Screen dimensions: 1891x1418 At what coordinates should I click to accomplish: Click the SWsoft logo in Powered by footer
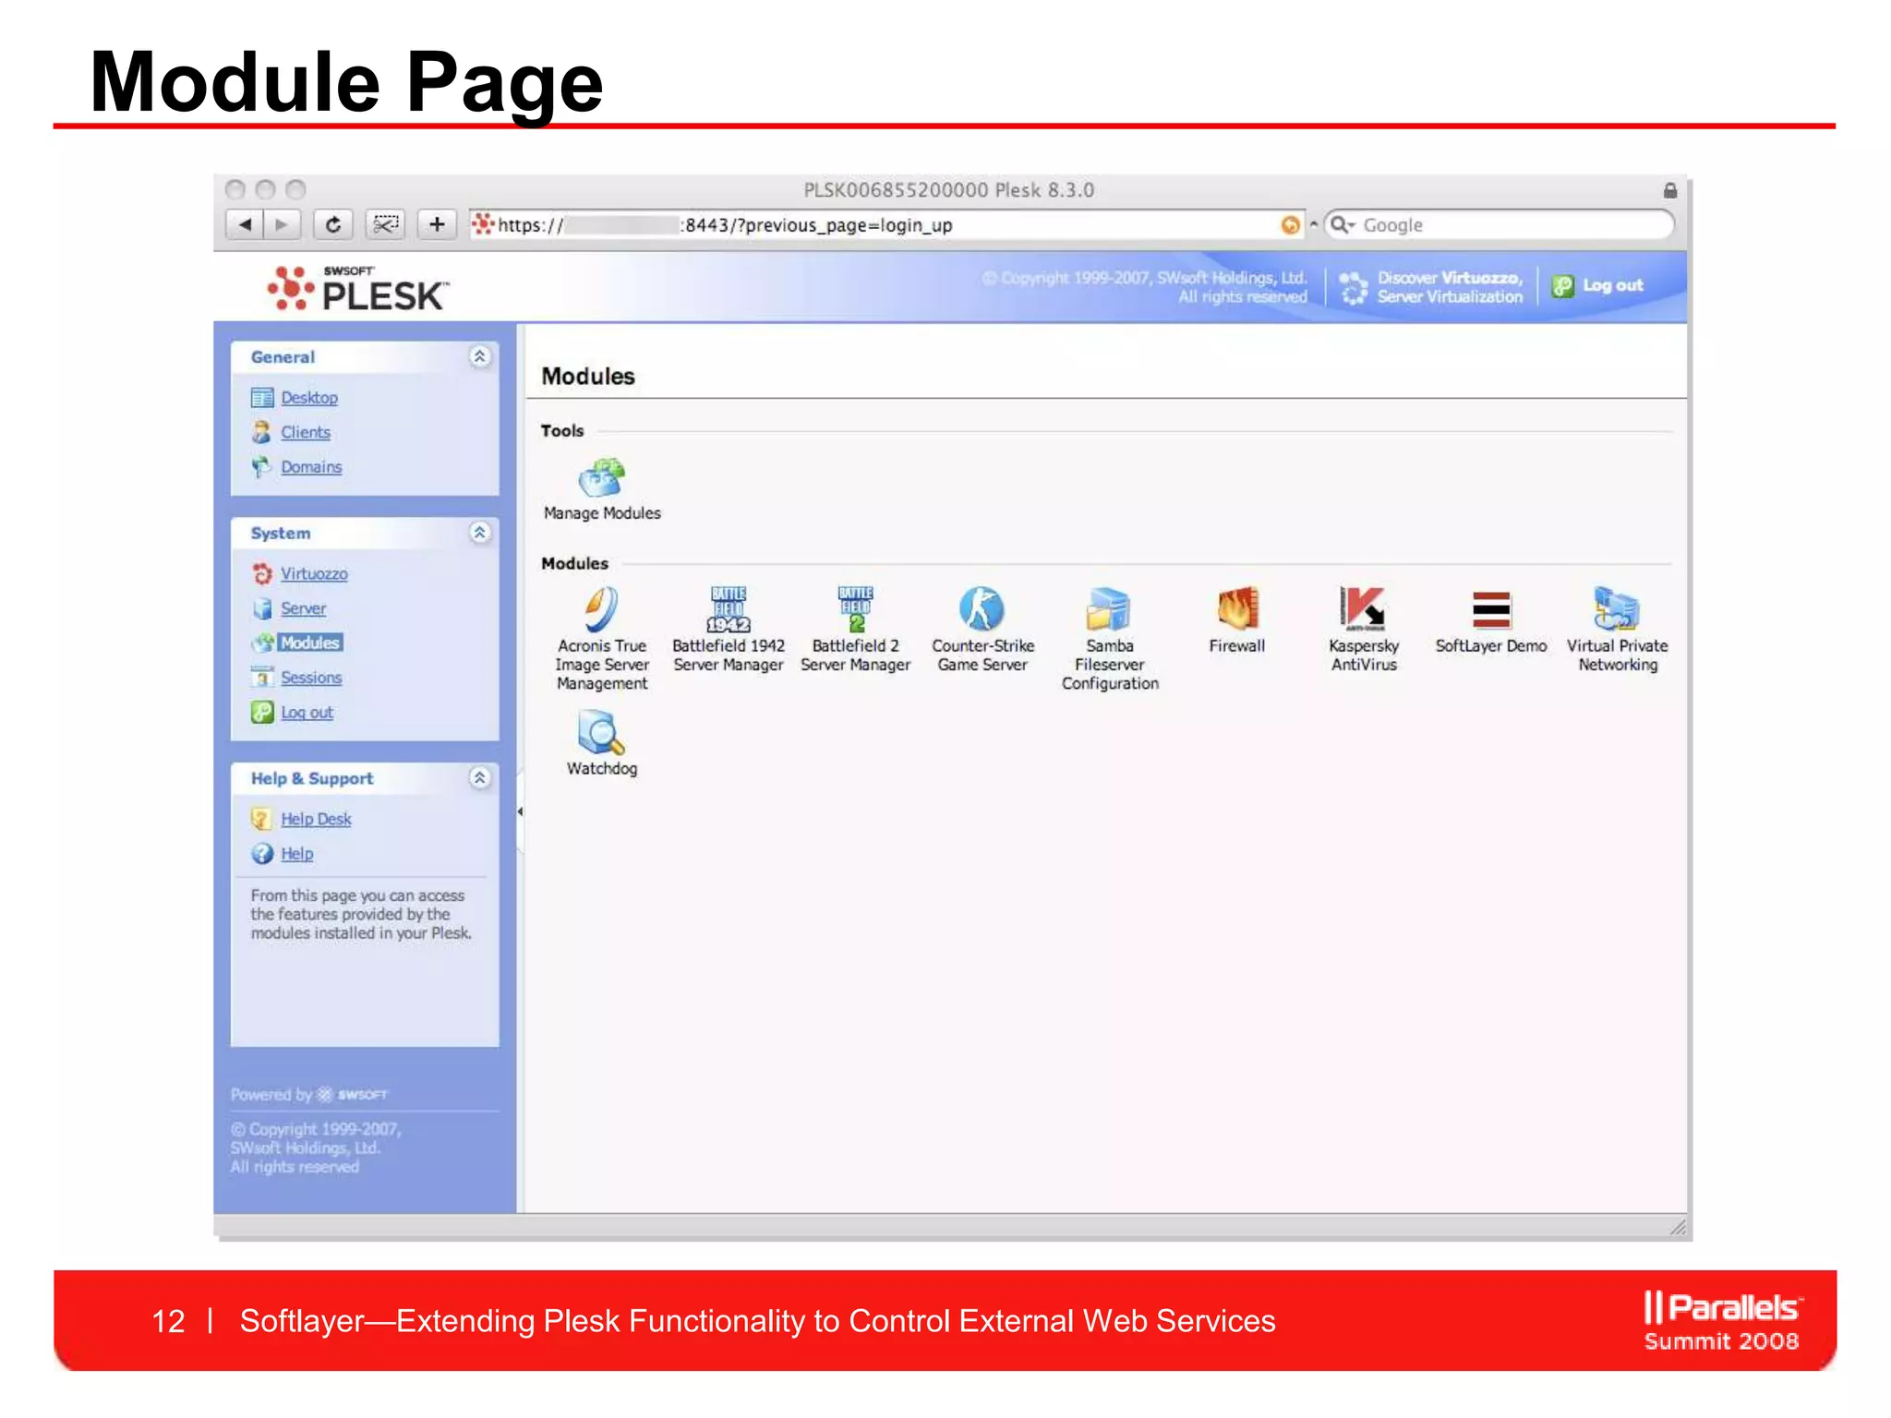pyautogui.click(x=353, y=1095)
